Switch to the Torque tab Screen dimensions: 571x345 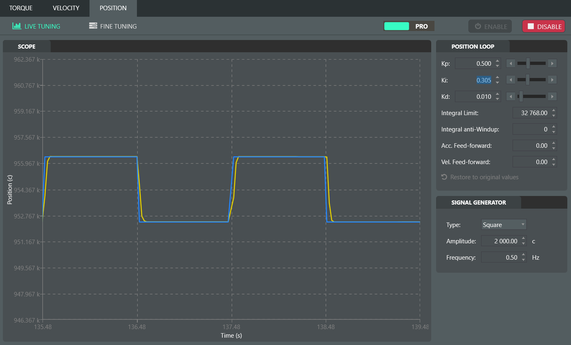[x=21, y=8]
